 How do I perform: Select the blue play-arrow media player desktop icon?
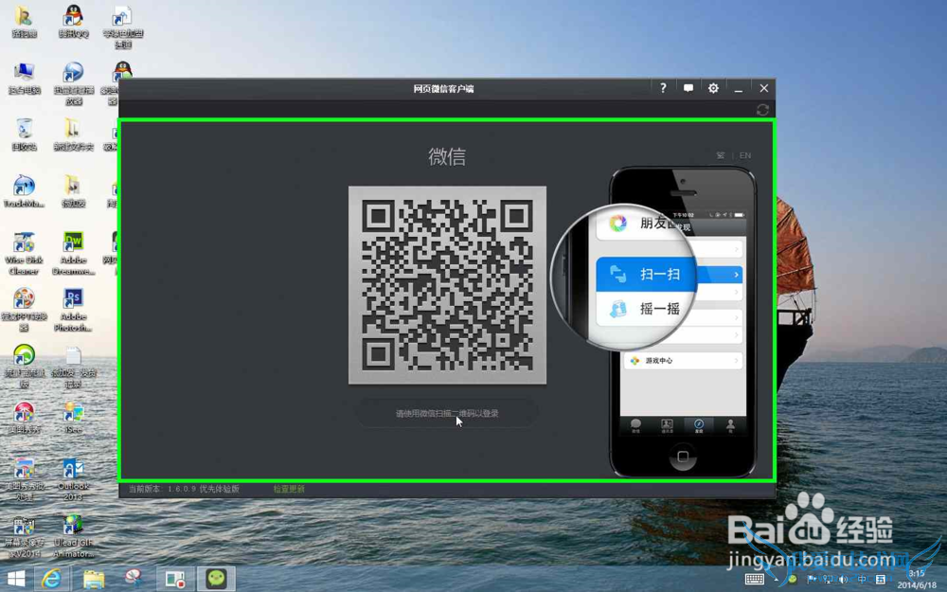point(73,82)
